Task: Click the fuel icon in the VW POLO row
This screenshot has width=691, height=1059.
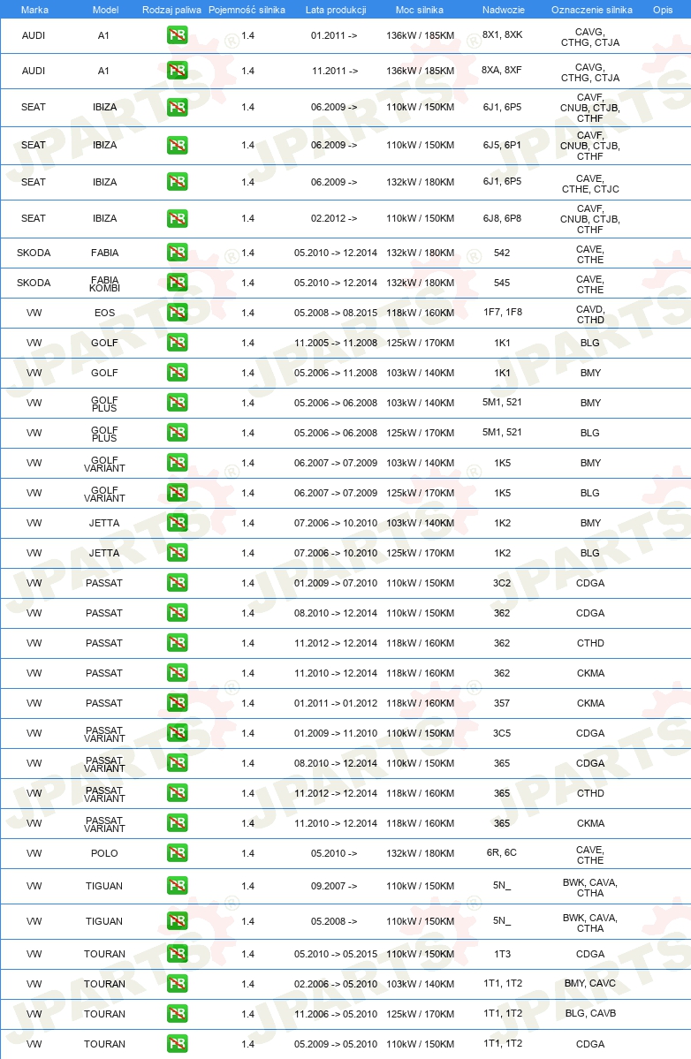Action: [177, 853]
